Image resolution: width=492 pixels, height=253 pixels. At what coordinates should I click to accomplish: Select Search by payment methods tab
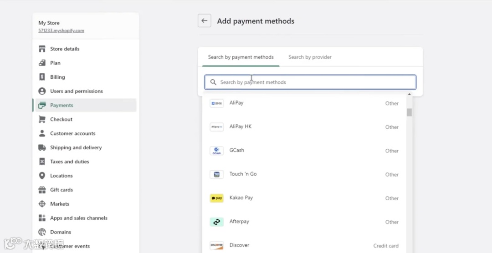click(241, 57)
